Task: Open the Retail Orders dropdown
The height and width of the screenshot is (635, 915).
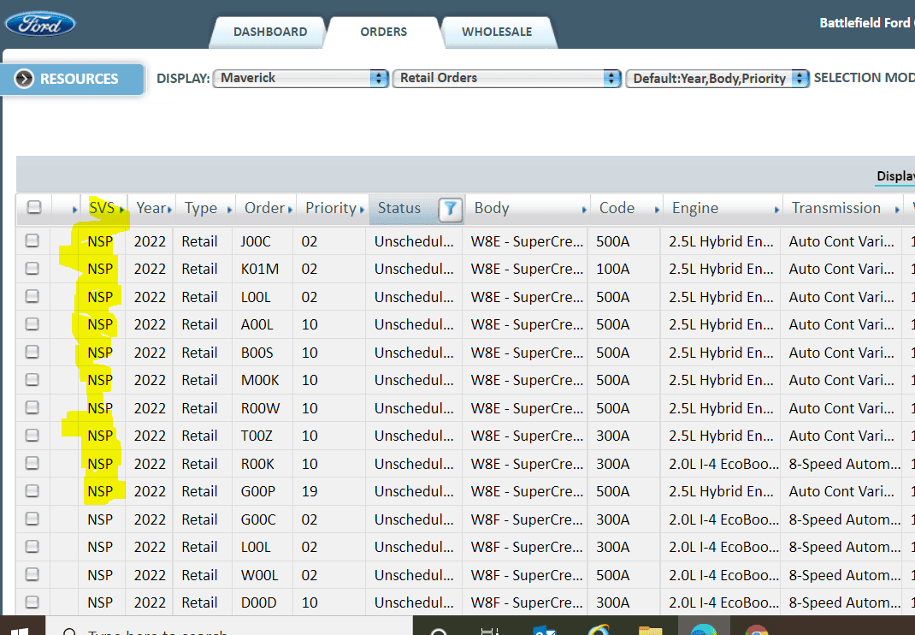Action: click(x=506, y=78)
